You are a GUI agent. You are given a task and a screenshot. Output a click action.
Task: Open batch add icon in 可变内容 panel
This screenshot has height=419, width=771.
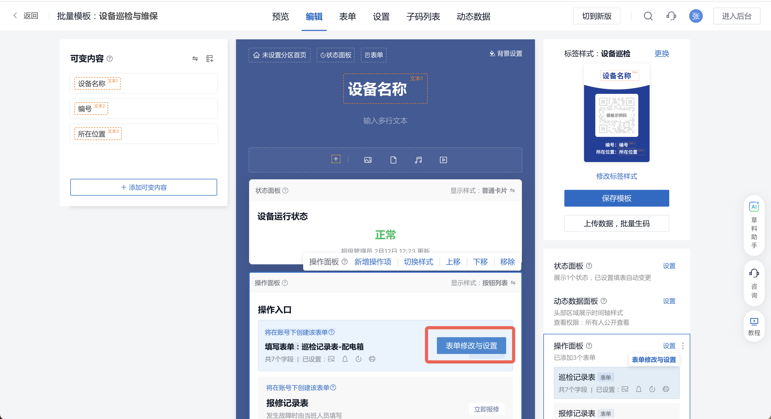[210, 59]
